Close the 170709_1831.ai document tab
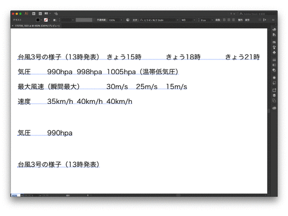 click(13, 26)
